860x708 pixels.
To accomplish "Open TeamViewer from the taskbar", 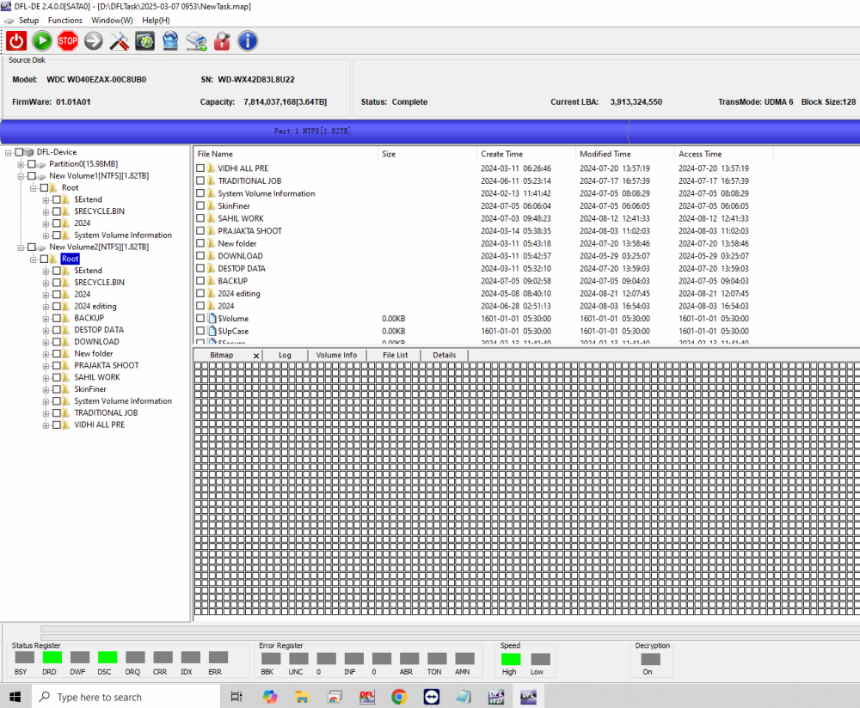I will pyautogui.click(x=432, y=697).
